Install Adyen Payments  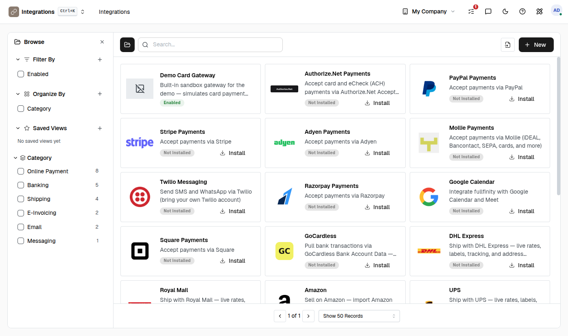tap(378, 153)
